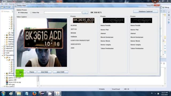Click the Start button
This screenshot has width=171, height=96.
pyautogui.click(x=21, y=72)
